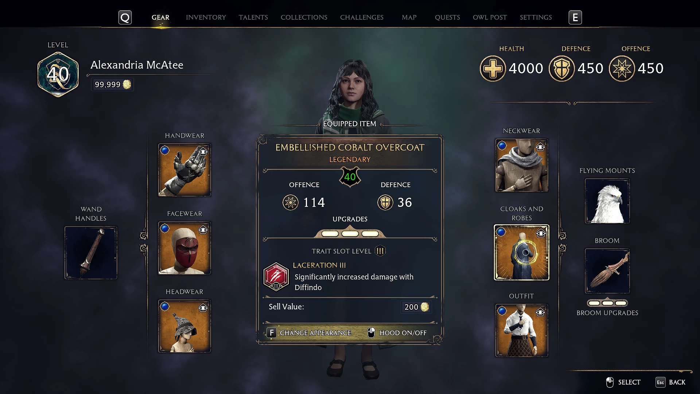Open the Talents tab
The height and width of the screenshot is (394, 700).
tap(253, 18)
